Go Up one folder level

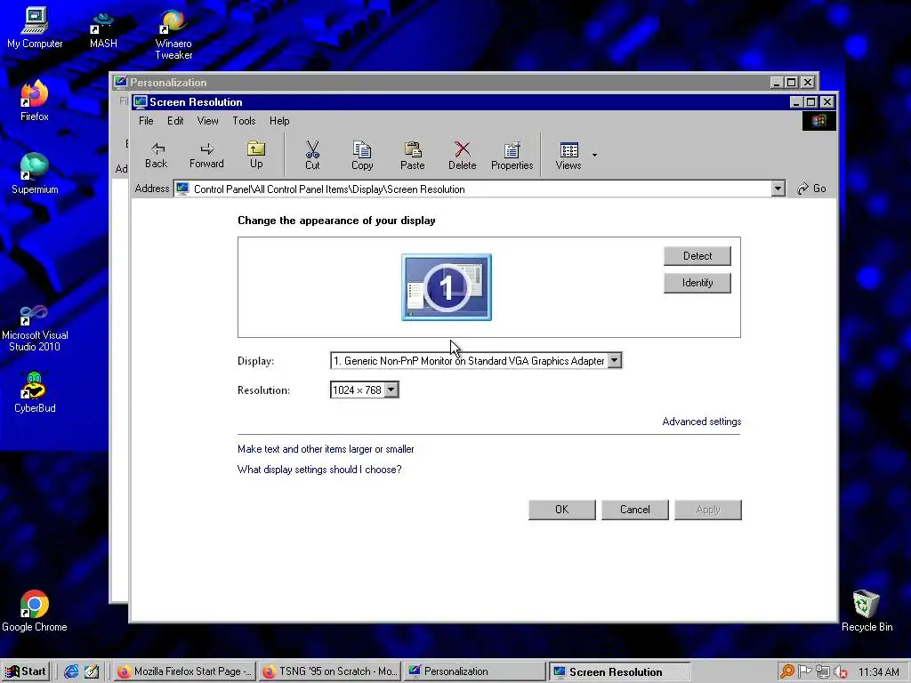[x=256, y=155]
